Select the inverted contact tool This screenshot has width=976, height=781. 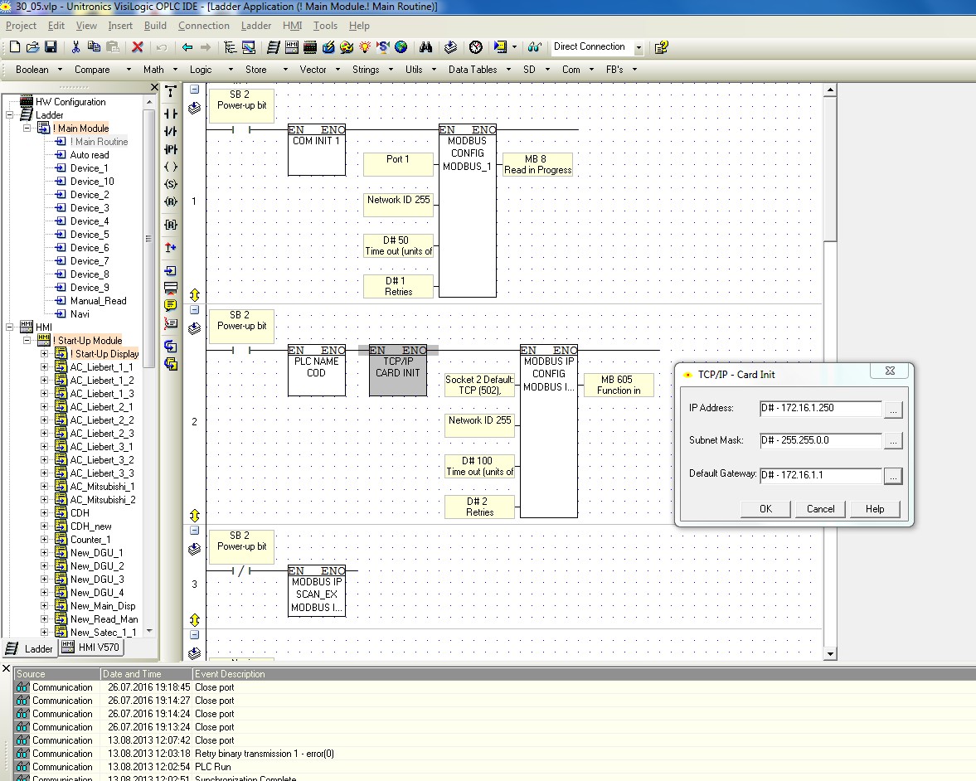coord(171,131)
